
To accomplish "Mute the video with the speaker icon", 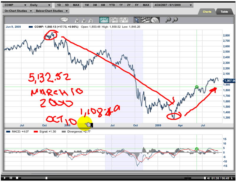I will coord(209,178).
